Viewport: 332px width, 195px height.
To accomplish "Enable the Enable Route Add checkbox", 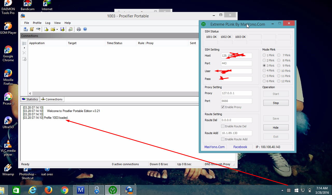I will point(222,139).
